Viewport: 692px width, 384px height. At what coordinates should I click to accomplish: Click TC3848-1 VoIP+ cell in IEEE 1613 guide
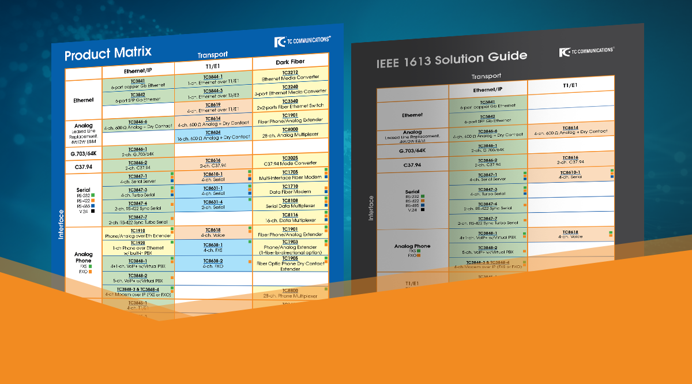pos(487,236)
